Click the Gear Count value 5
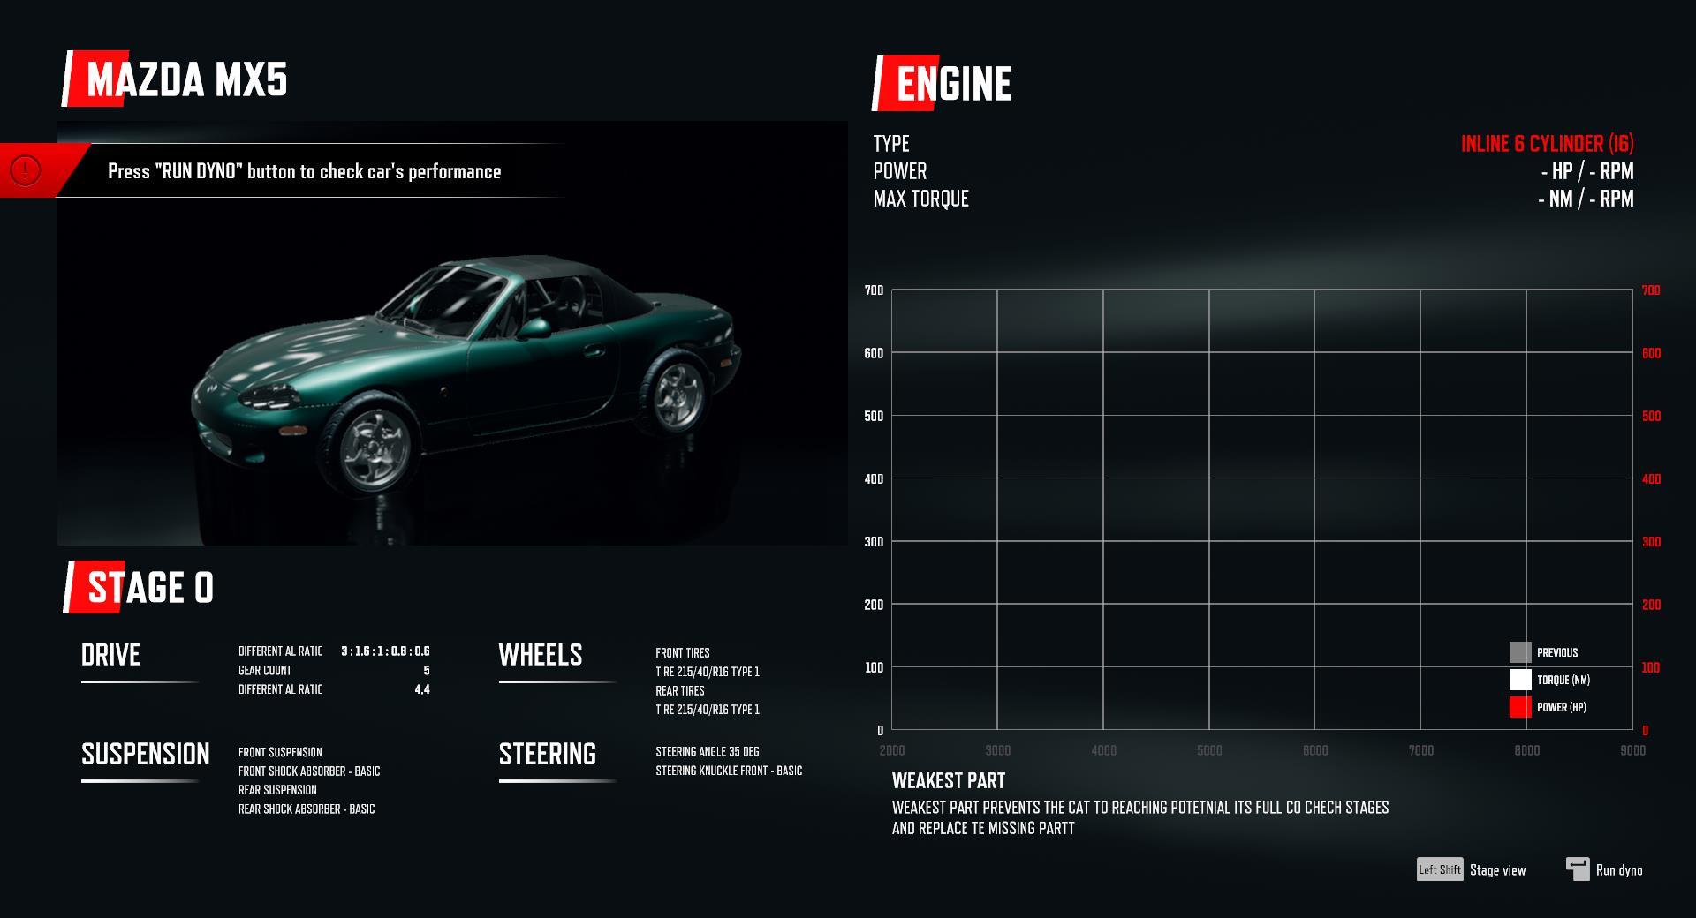 (x=426, y=671)
